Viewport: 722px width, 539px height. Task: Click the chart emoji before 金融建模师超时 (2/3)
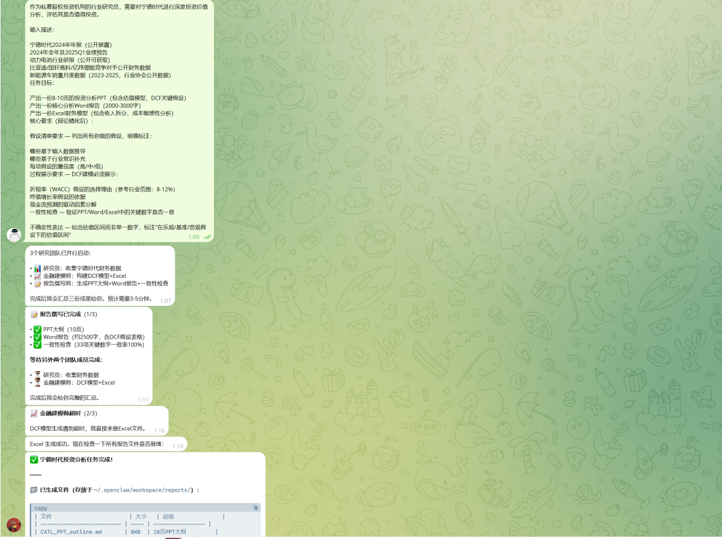click(x=34, y=413)
